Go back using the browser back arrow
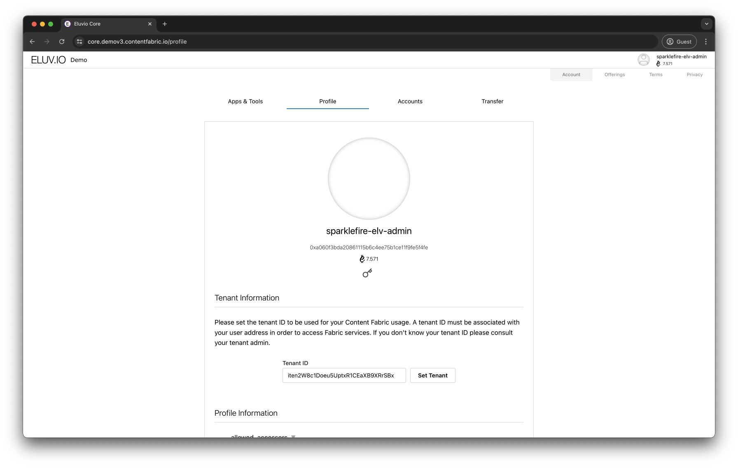The height and width of the screenshot is (468, 738). coord(32,42)
